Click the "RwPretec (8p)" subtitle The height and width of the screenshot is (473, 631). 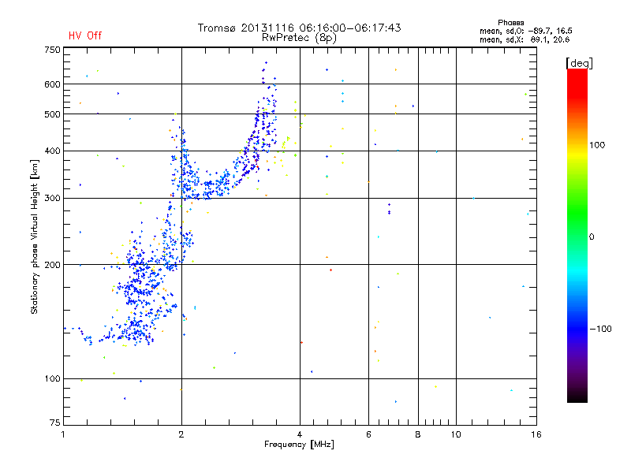[x=299, y=38]
